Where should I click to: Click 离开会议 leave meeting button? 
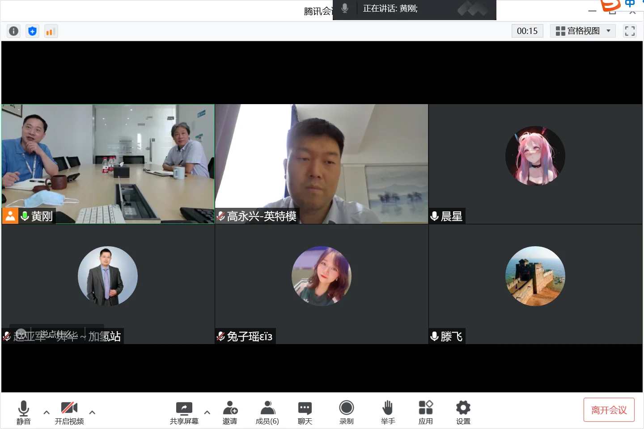pos(609,410)
